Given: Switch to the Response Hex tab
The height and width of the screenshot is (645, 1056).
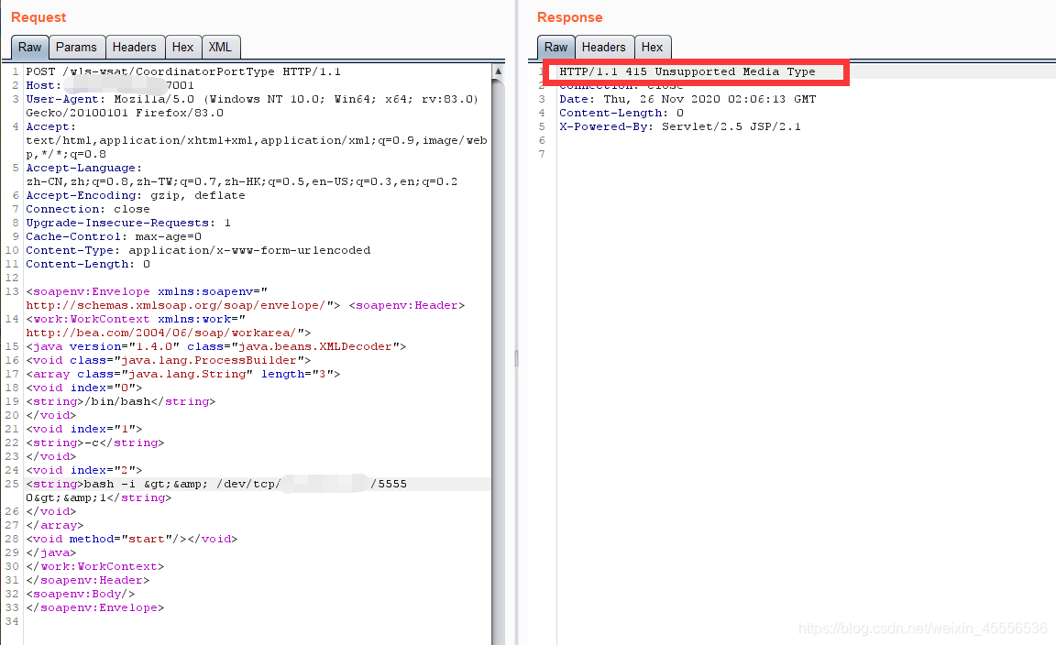Looking at the screenshot, I should click(652, 47).
